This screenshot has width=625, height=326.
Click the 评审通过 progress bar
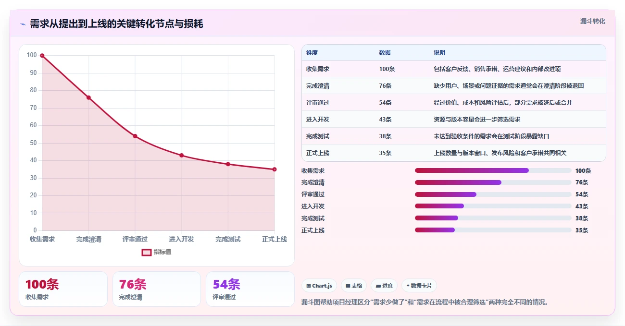tap(493, 194)
